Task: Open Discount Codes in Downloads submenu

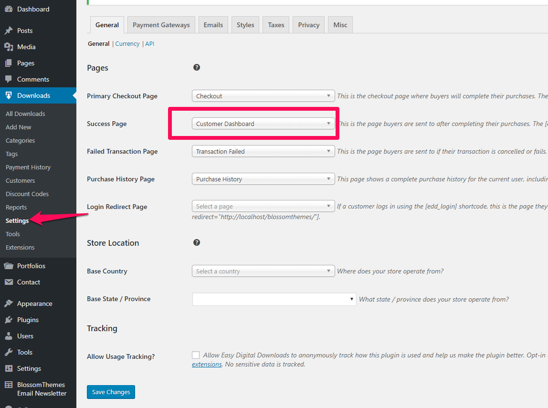Action: pos(27,194)
